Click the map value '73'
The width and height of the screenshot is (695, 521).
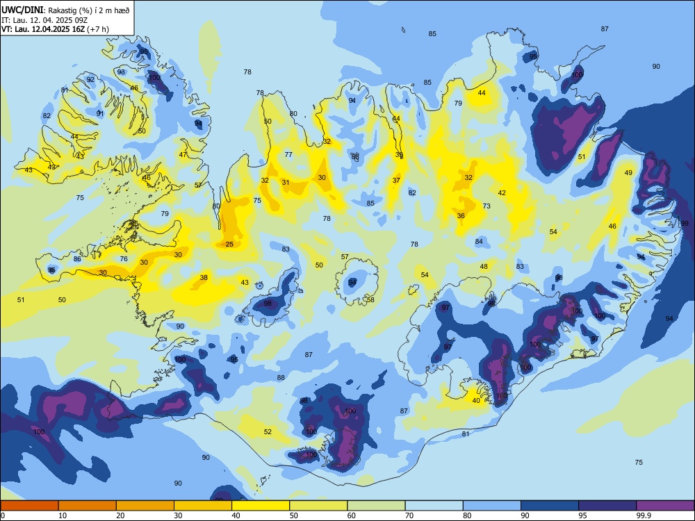[486, 206]
